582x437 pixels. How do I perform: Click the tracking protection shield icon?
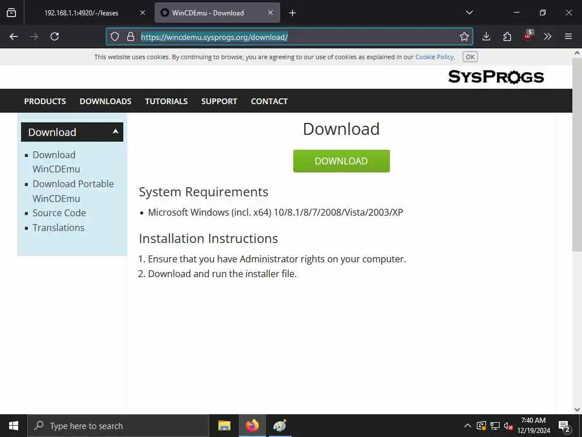tap(115, 36)
